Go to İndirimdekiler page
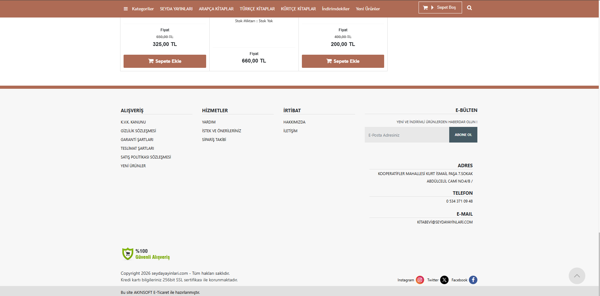 click(336, 9)
